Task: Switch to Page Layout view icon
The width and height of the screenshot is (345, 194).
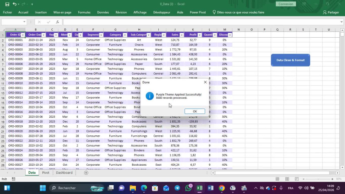Action: pos(287,179)
